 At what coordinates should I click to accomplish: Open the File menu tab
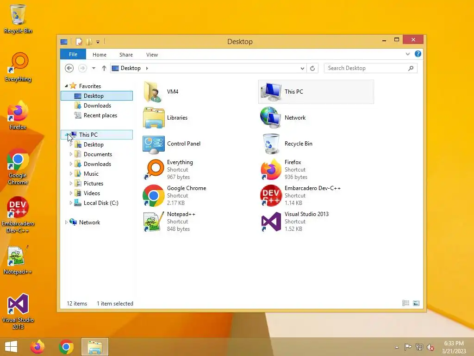click(x=73, y=54)
